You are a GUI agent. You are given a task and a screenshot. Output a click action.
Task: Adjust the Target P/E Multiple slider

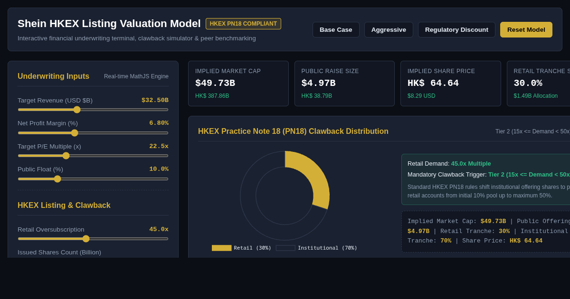pyautogui.click(x=93, y=156)
